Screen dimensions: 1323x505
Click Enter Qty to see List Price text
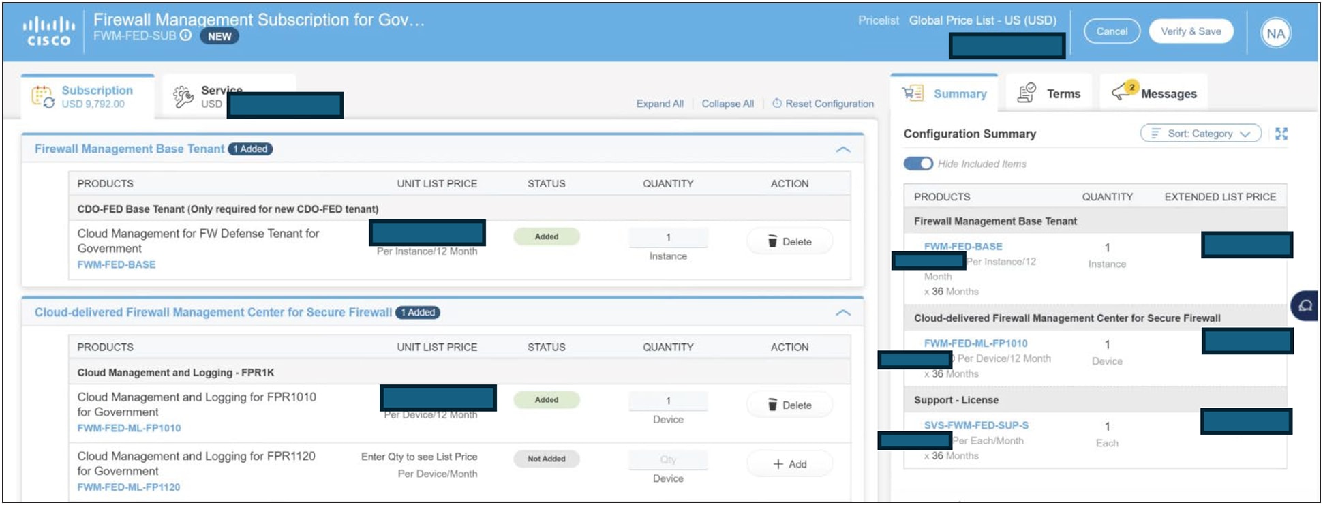[x=419, y=457]
